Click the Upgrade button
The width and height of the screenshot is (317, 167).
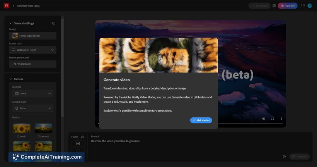coord(288,6)
